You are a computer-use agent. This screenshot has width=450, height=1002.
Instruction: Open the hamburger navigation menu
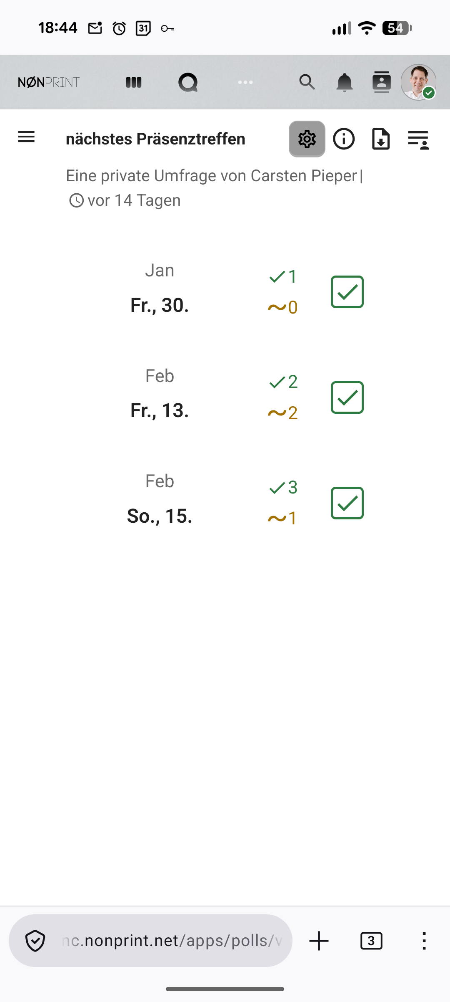[x=26, y=137]
